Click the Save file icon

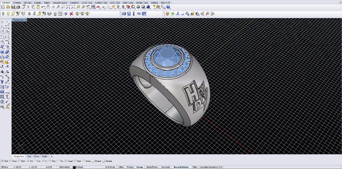[x=13, y=7]
